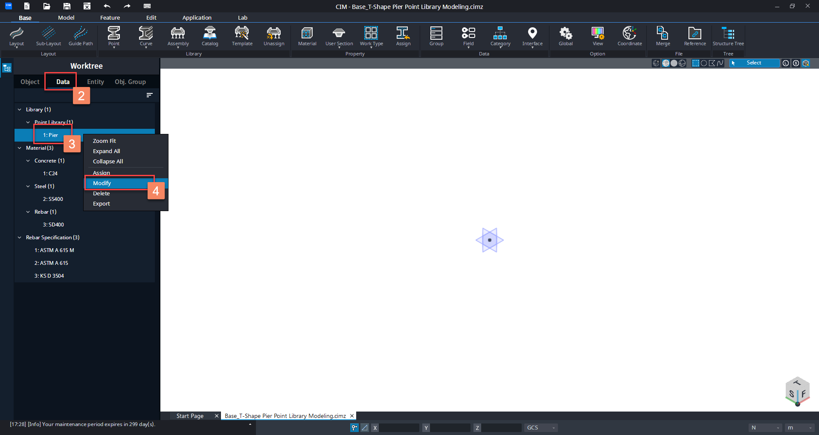The height and width of the screenshot is (435, 819).
Task: Open the m length unit dropdown
Action: tap(800, 428)
